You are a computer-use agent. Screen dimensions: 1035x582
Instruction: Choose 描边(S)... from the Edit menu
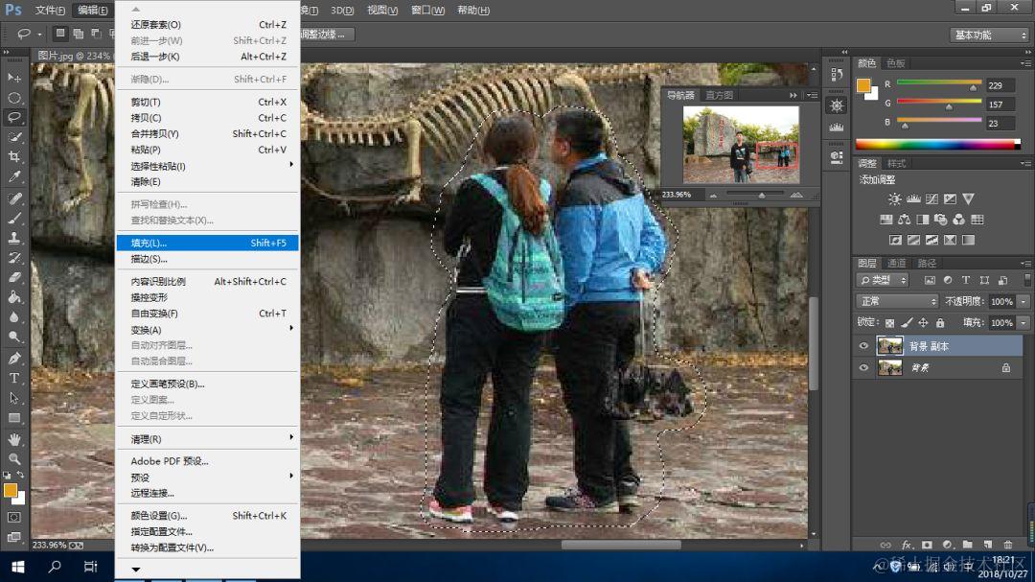coord(207,259)
